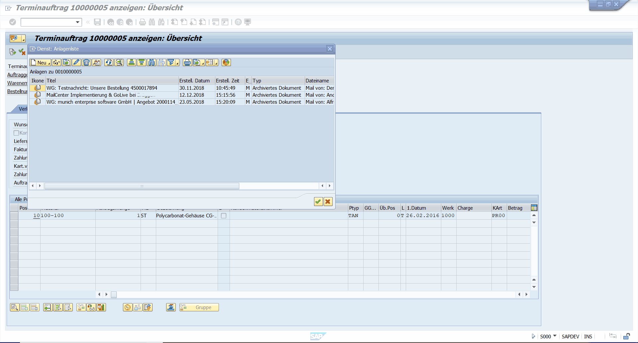The height and width of the screenshot is (343, 638).
Task: Click the Back icon in the main toolbar
Action: pos(111,22)
